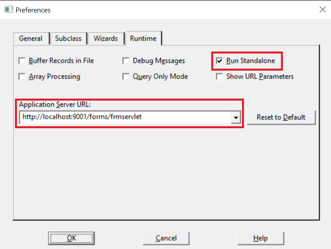Enable Buffer Records in File checkbox

pos(22,61)
